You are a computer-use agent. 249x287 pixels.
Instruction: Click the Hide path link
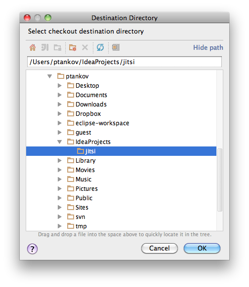208,48
